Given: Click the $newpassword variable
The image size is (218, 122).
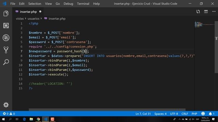Looking at the screenshot, I should [40, 51].
